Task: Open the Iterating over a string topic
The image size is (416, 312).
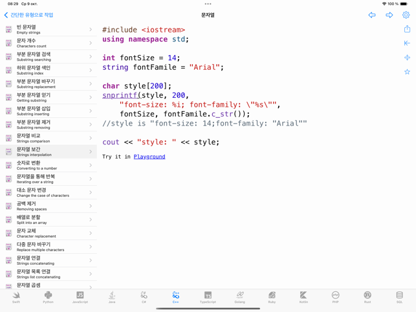Action: click(49, 179)
